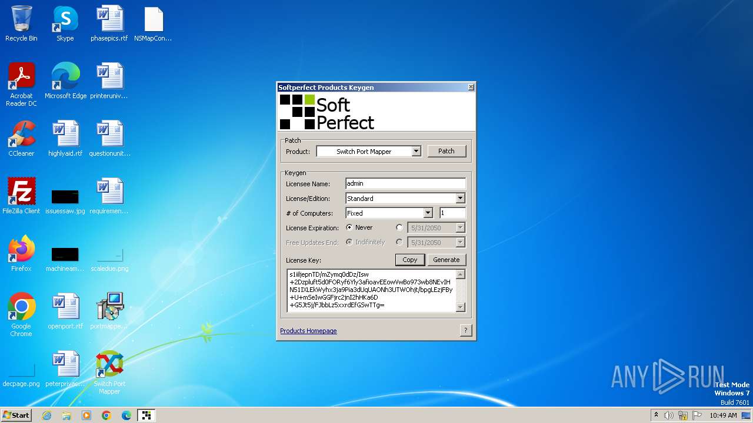Expand the # of Computers Fixed dropdown
The height and width of the screenshot is (423, 753).
click(428, 213)
